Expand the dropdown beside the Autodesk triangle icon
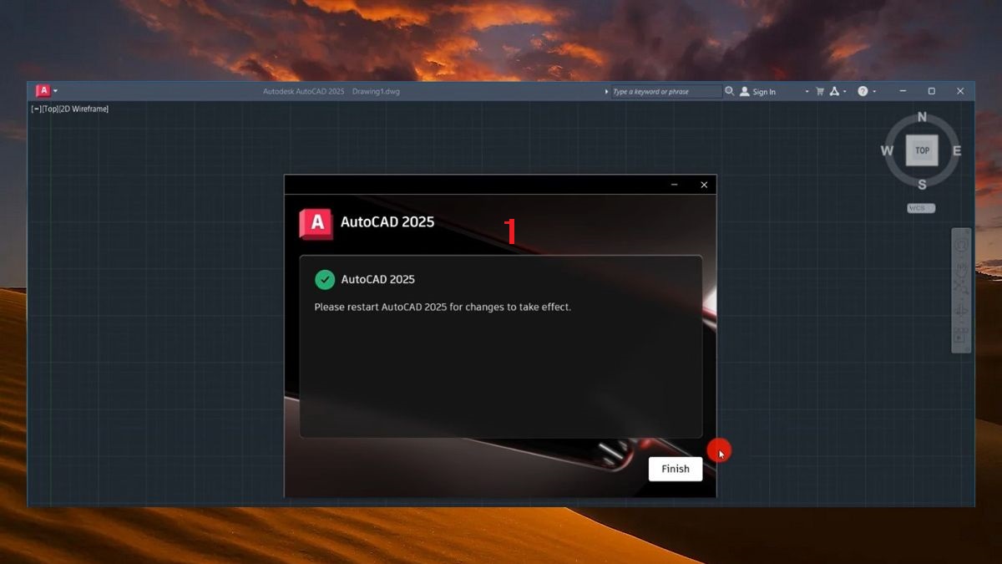 (844, 92)
